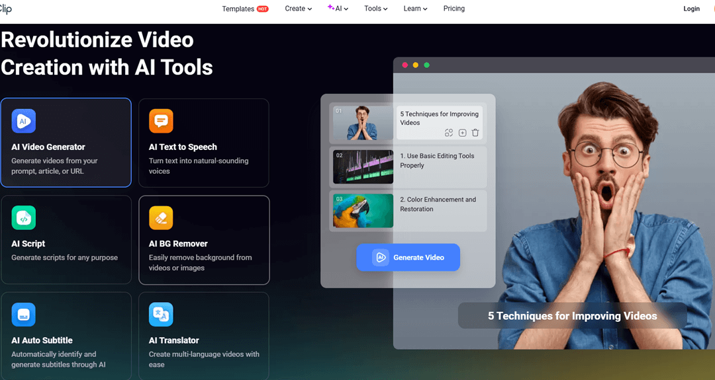Click 'Turn text into natural-sounding voices' description

pos(199,166)
